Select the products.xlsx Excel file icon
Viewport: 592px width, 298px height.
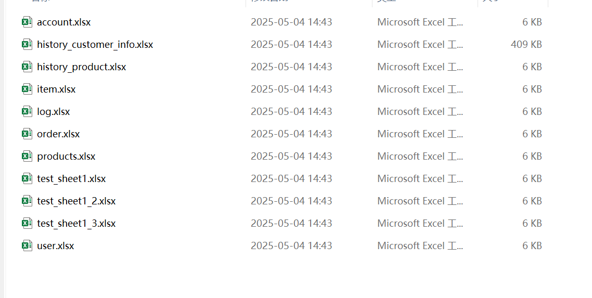pyautogui.click(x=27, y=156)
